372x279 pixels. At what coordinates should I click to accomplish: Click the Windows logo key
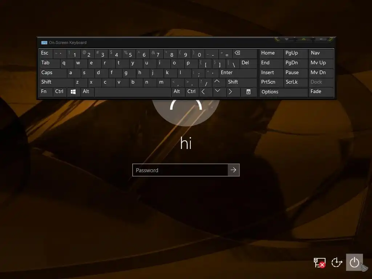click(x=73, y=92)
